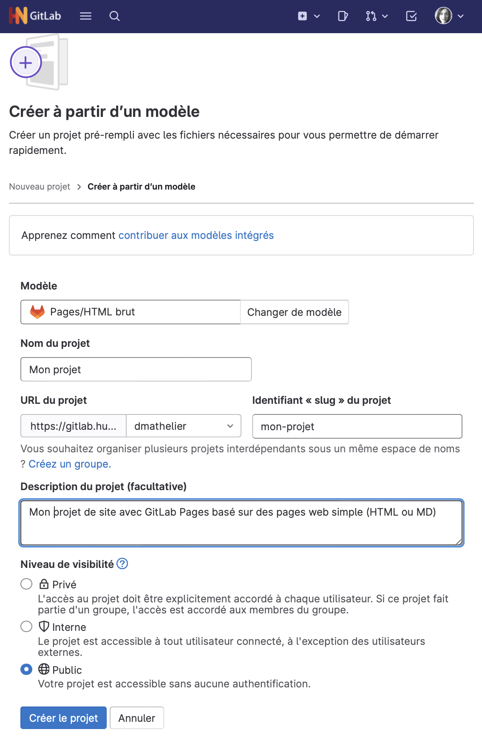The height and width of the screenshot is (749, 482).
Task: Focus the Nom du projet field
Action: (136, 369)
